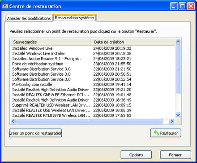
Task: Click date 24/06/2009 20:18:35
Action: (x=112, y=53)
